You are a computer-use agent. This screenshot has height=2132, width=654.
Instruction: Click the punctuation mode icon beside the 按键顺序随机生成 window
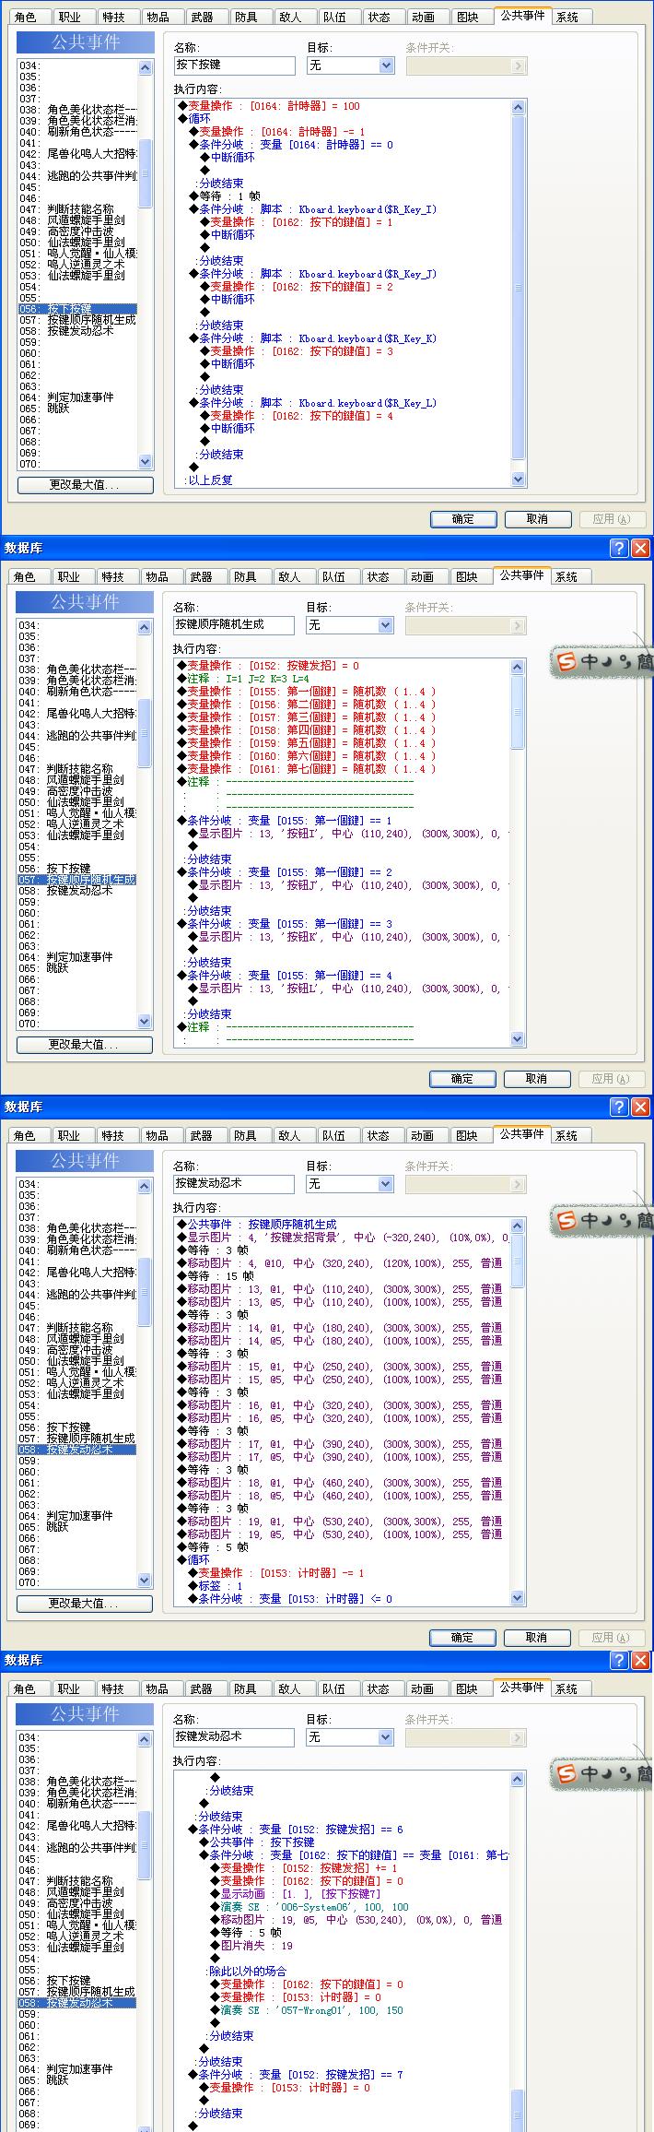[x=625, y=661]
